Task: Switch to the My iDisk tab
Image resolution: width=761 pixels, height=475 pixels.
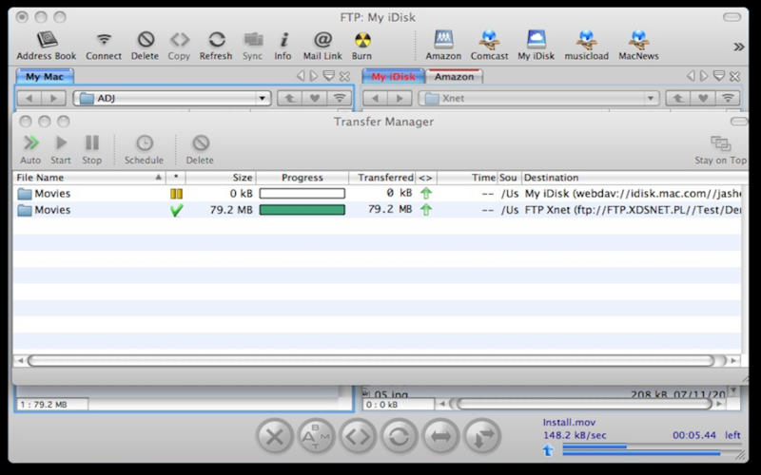Action: tap(394, 77)
